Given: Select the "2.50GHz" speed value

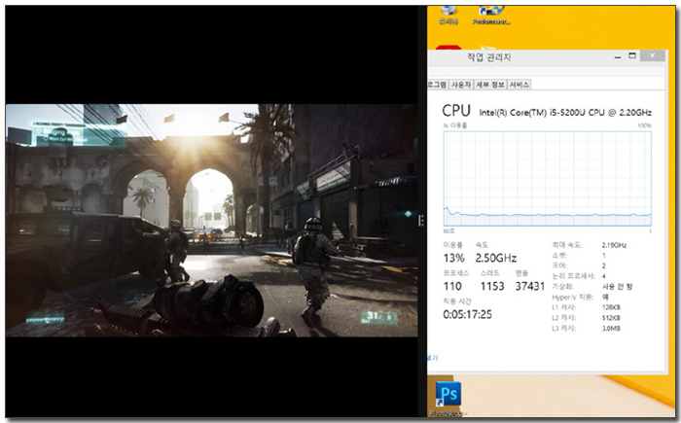Looking at the screenshot, I should pyautogui.click(x=496, y=258).
